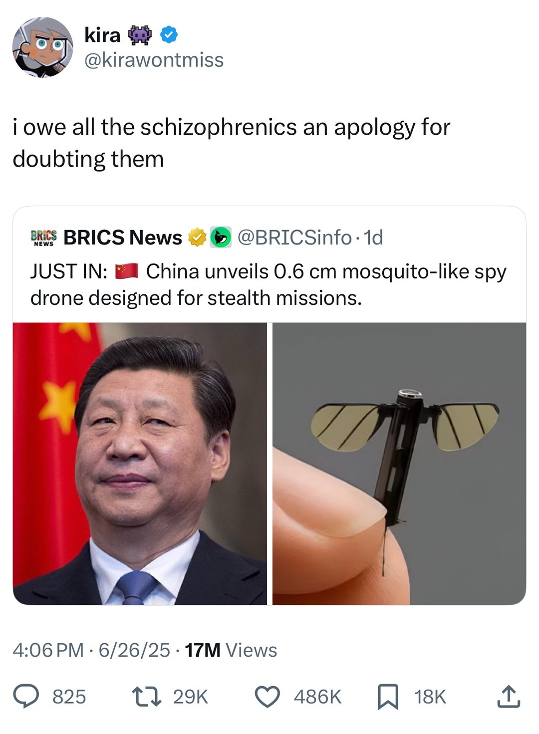This screenshot has width=539, height=734.
Task: Open the @BRICSinfo handle link
Action: (x=294, y=238)
